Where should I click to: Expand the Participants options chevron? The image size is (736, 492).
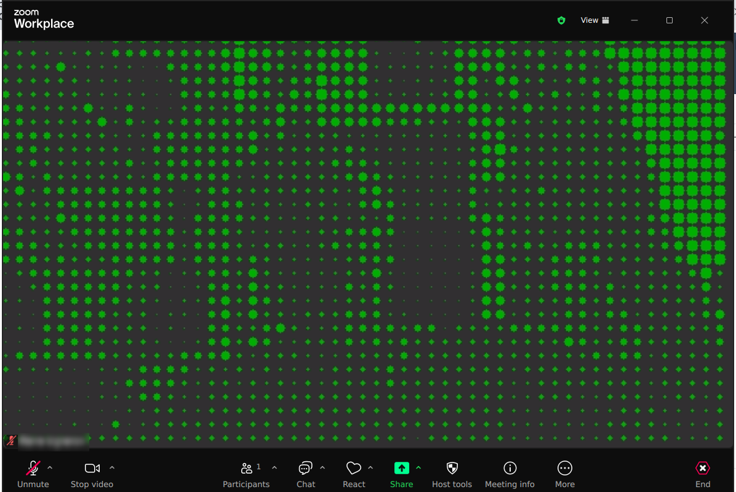pyautogui.click(x=274, y=468)
